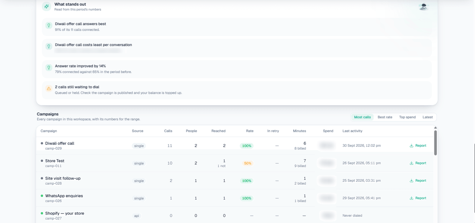Click the lightbulb icon for Answer rate improved
475x223 pixels.
coord(49,68)
